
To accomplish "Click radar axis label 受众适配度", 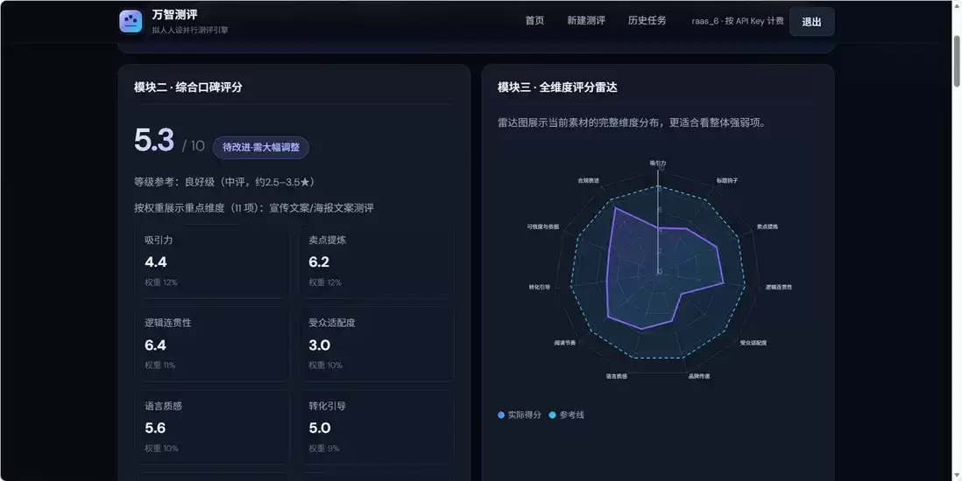I will (753, 343).
